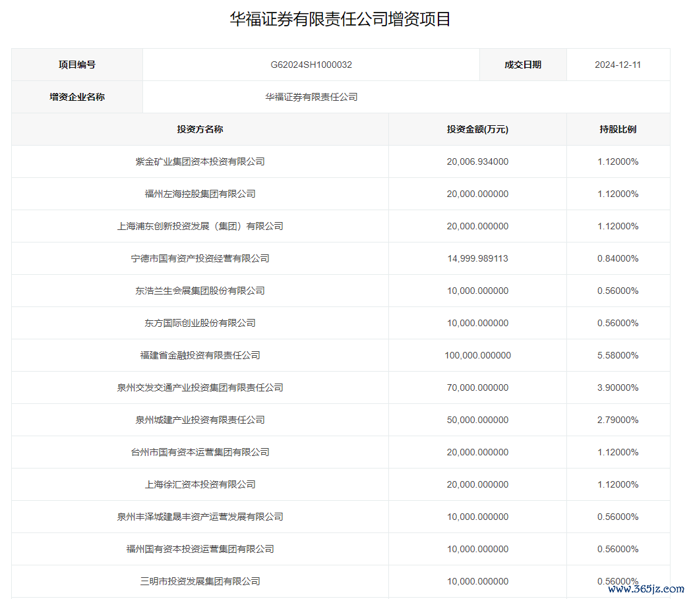The image size is (689, 599).
Task: Select the amount in the 福州左海控股 row
Action: click(x=477, y=194)
